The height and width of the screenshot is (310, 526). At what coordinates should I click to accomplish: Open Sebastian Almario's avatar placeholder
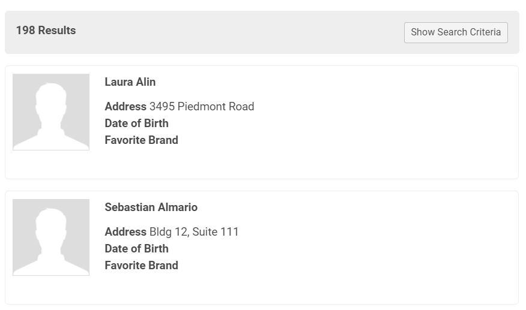pyautogui.click(x=51, y=237)
